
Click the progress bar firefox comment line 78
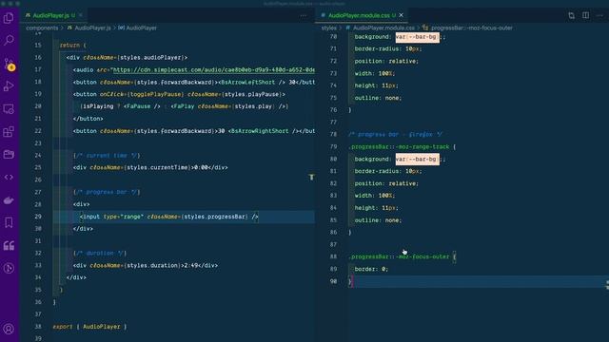pyautogui.click(x=395, y=135)
